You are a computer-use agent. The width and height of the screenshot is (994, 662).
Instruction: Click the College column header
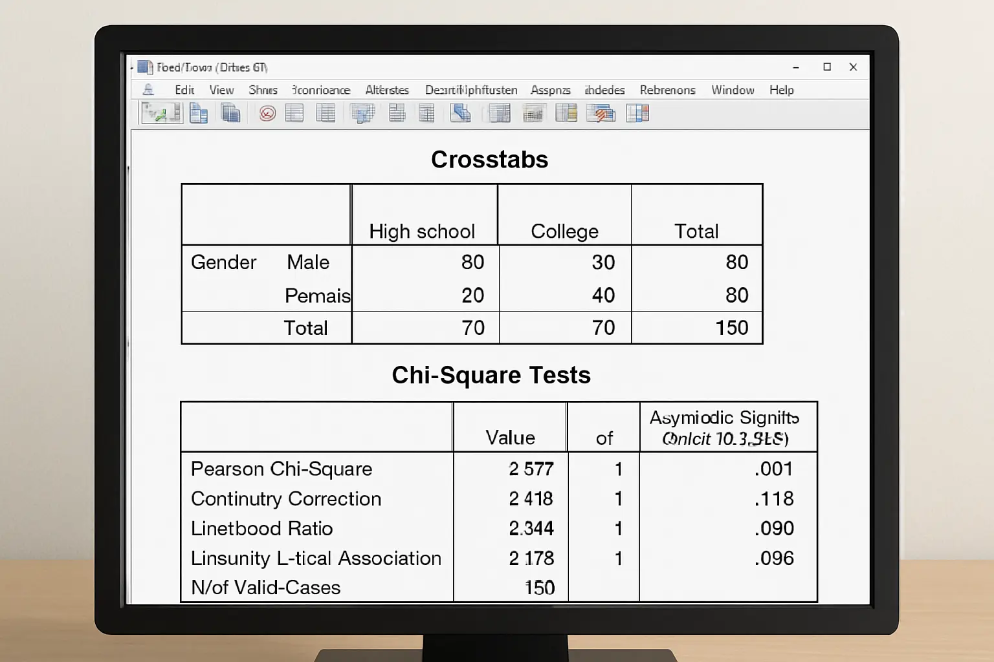564,231
